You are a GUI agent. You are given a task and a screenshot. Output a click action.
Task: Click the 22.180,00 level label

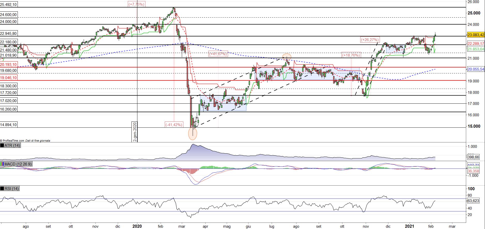point(9,42)
